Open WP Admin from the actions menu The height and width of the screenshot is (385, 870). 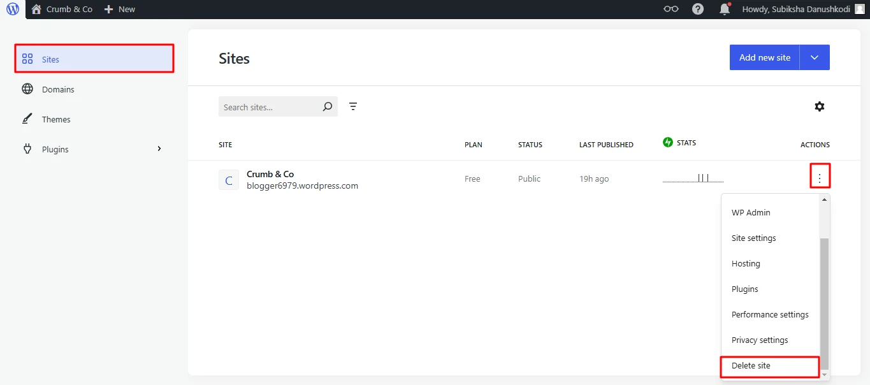751,213
